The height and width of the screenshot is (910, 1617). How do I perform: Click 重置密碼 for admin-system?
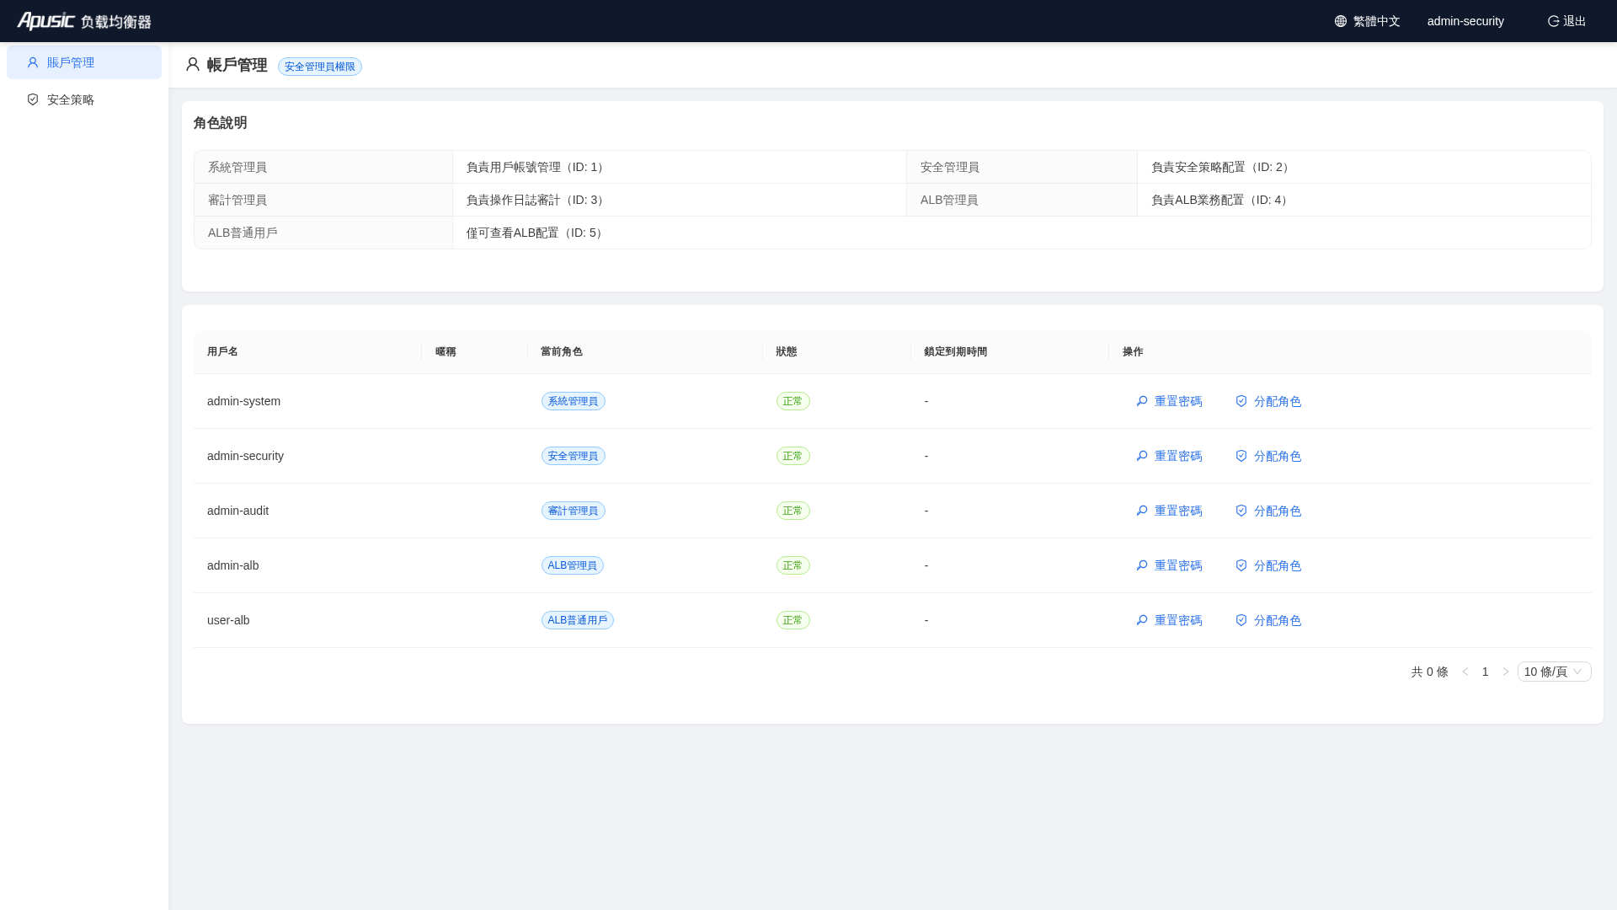(1169, 401)
